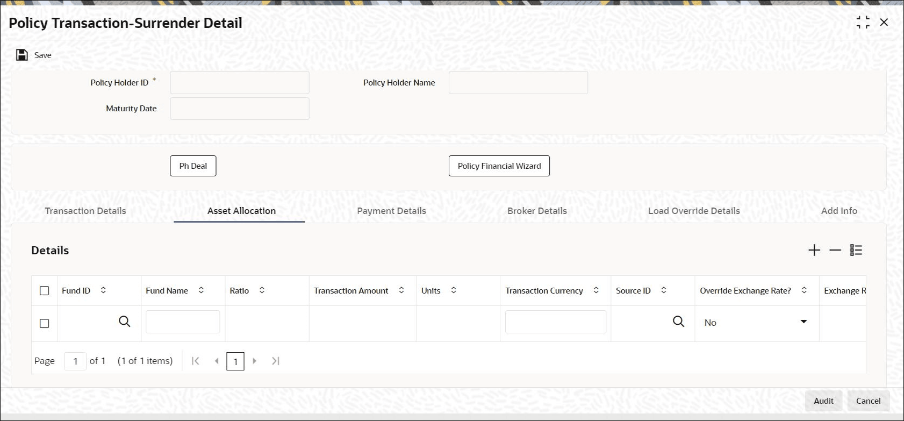Screen dimensions: 904x421
Task: Click the Transaction Amount cell in first row
Action: click(x=363, y=324)
